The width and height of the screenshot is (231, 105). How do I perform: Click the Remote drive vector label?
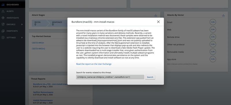tap(173, 37)
